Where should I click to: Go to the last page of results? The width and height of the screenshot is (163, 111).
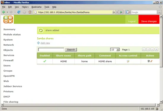click(156, 50)
